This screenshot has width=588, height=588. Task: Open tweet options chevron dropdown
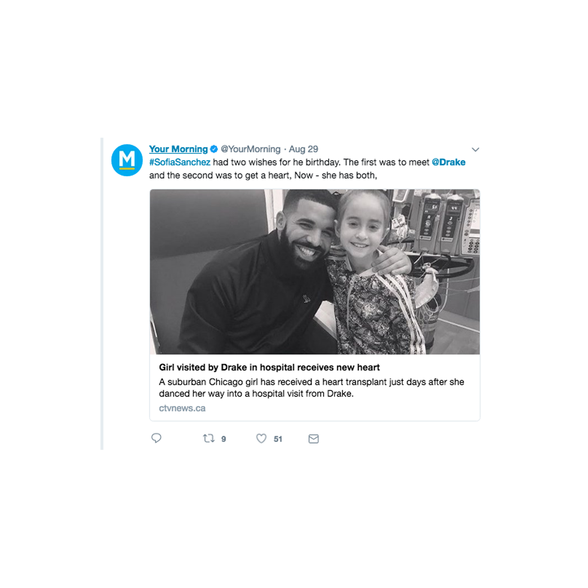coord(475,149)
